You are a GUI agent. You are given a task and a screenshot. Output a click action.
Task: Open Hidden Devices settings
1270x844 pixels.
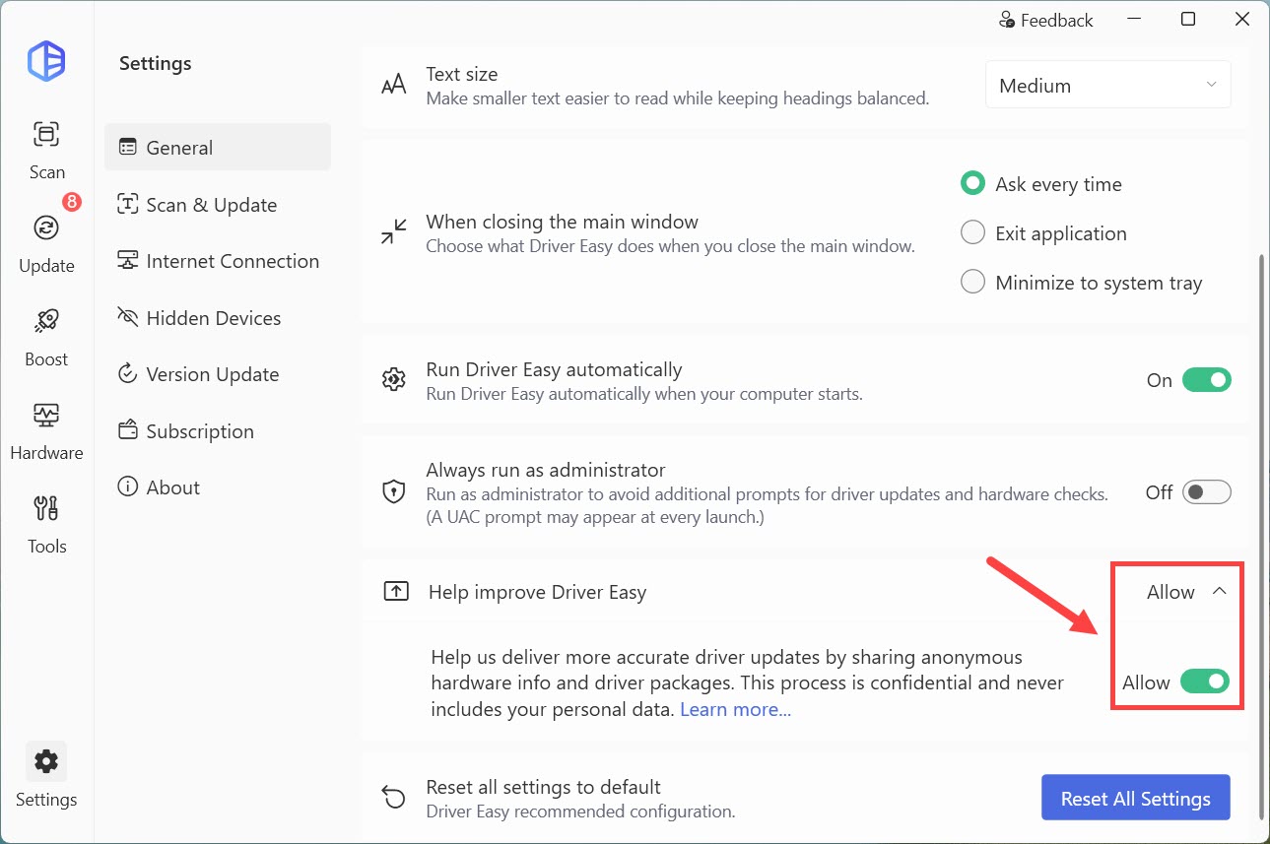pos(218,318)
